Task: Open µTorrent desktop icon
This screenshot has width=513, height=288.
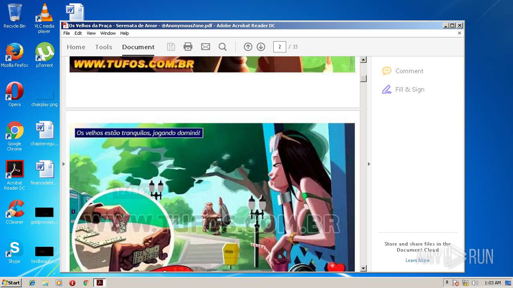Action: coord(44,55)
